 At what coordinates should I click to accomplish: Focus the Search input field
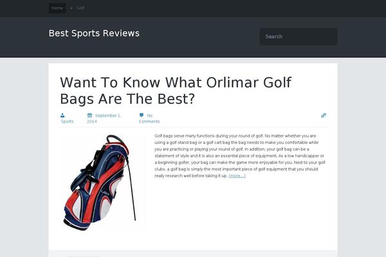coord(299,37)
